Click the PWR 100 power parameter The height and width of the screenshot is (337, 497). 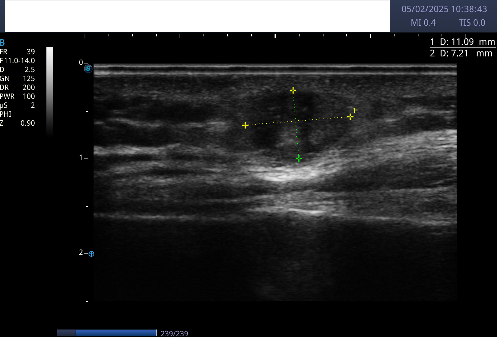click(17, 96)
